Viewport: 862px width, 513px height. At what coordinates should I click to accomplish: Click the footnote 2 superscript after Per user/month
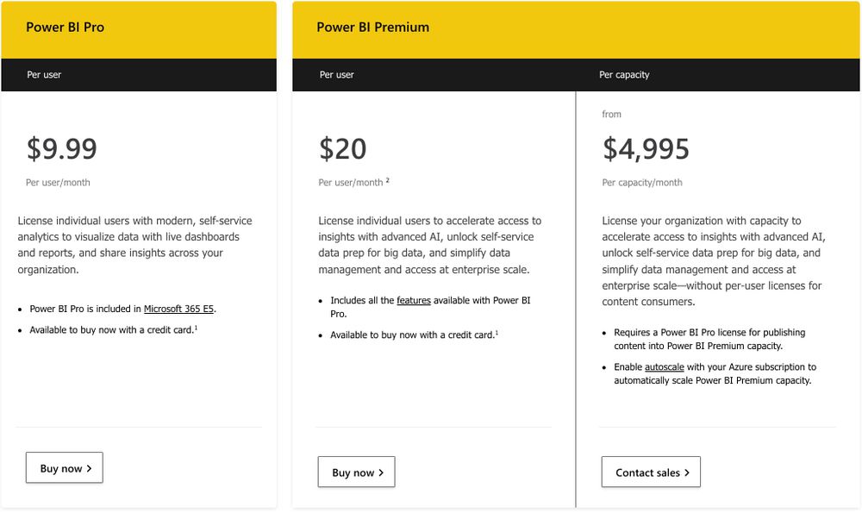(x=388, y=181)
